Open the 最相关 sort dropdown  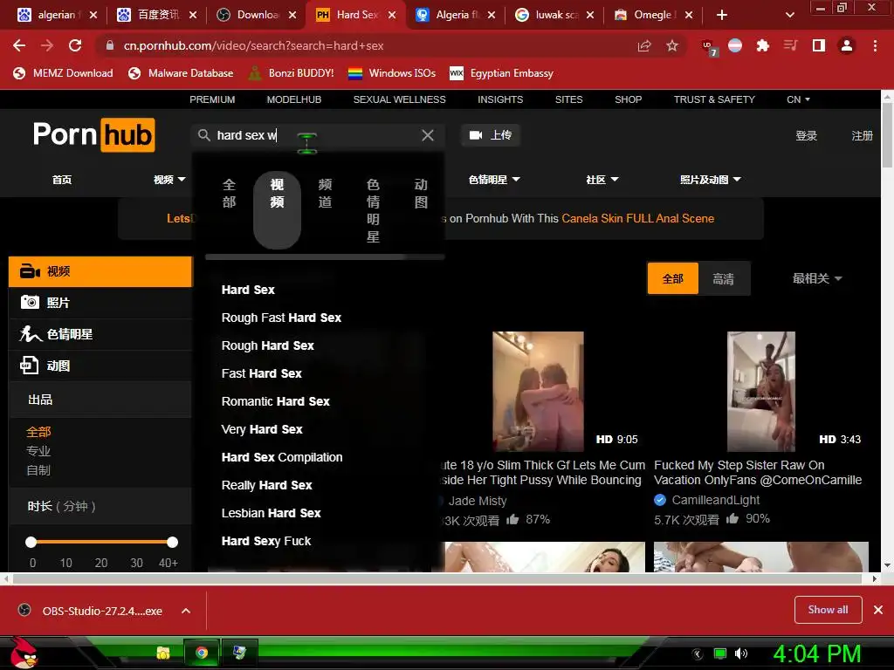coord(817,278)
